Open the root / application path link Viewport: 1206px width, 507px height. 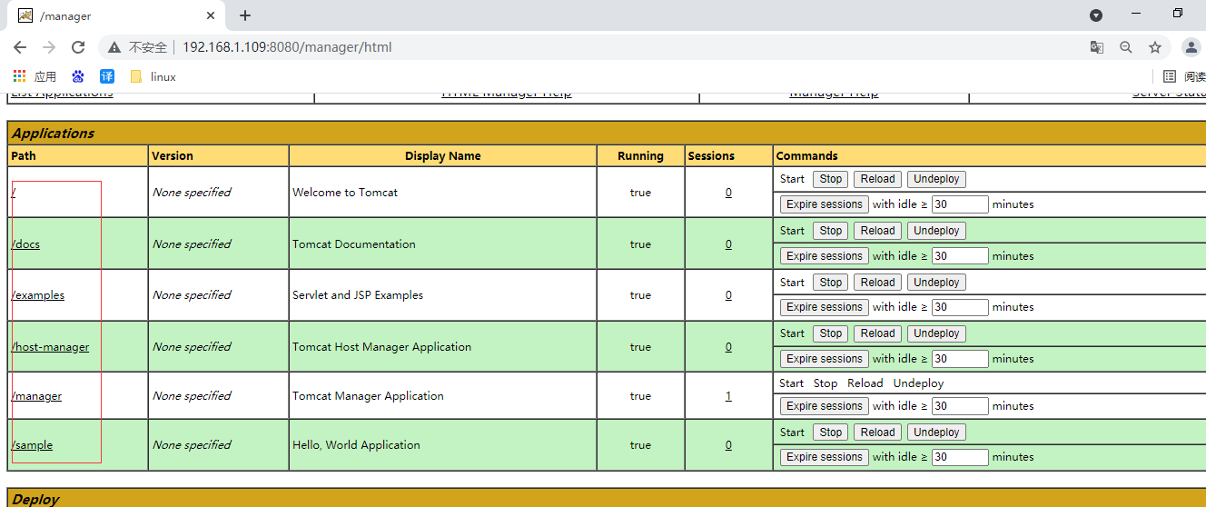(14, 193)
